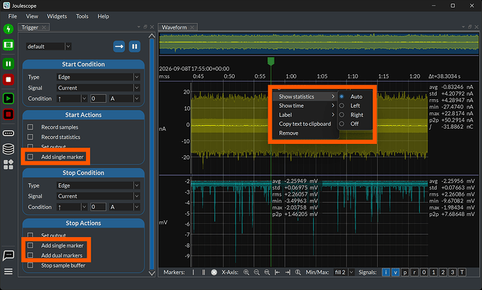The width and height of the screenshot is (482, 290).
Task: Choose Show time in the context menu
Action: [x=306, y=106]
